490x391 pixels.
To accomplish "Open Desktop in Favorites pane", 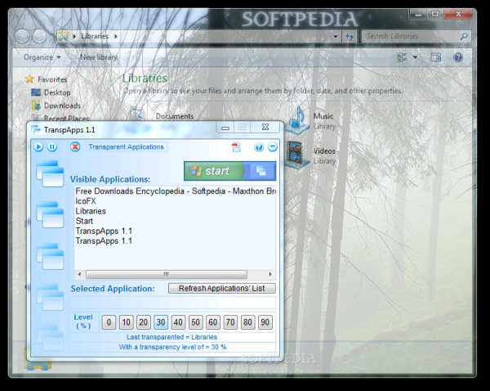I will click(x=57, y=92).
